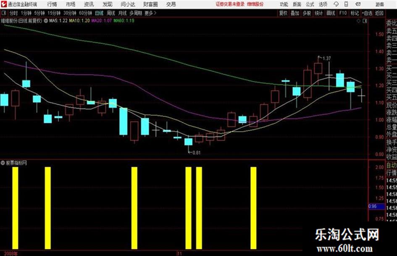The width and height of the screenshot is (397, 256).
Task: Open the 发现 menu
Action: click(x=108, y=4)
